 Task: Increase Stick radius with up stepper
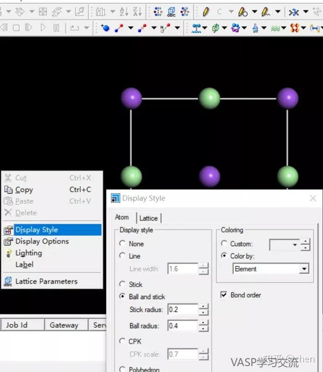pos(203,307)
